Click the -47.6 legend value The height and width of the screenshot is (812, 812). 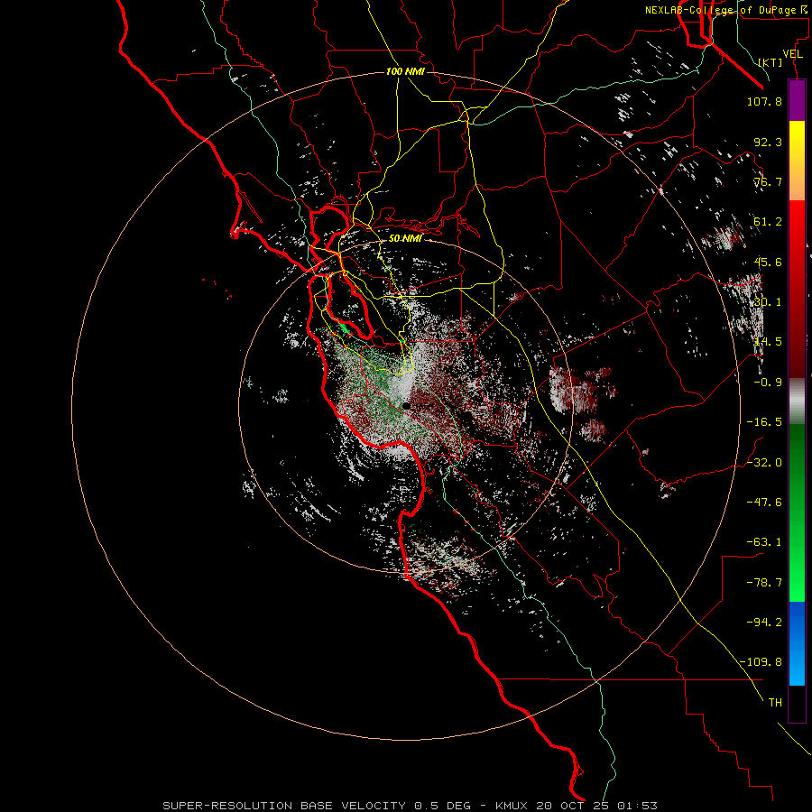click(764, 503)
